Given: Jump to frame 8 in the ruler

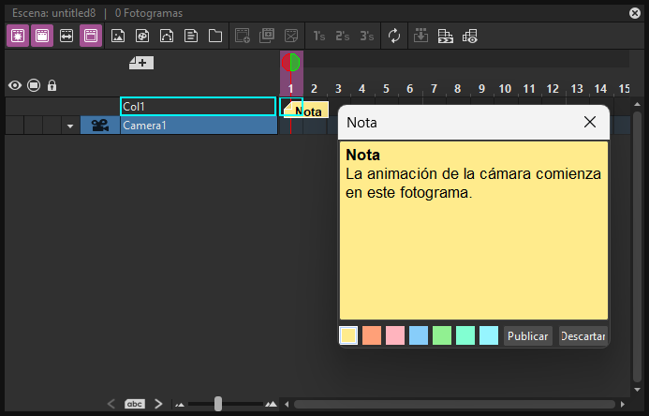Looking at the screenshot, I should [x=457, y=89].
